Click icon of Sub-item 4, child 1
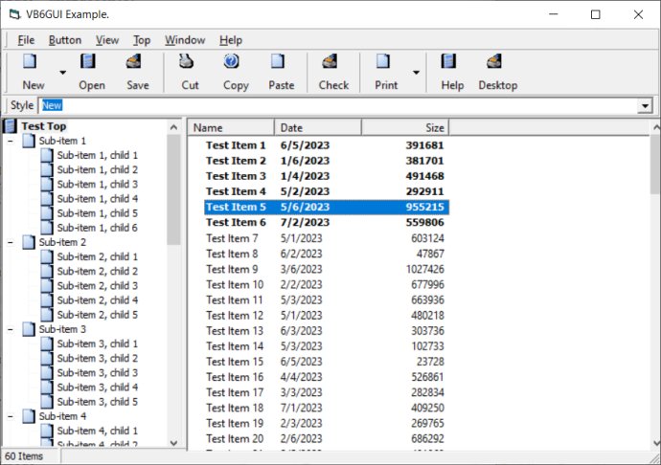Image resolution: width=661 pixels, height=465 pixels. click(x=47, y=431)
